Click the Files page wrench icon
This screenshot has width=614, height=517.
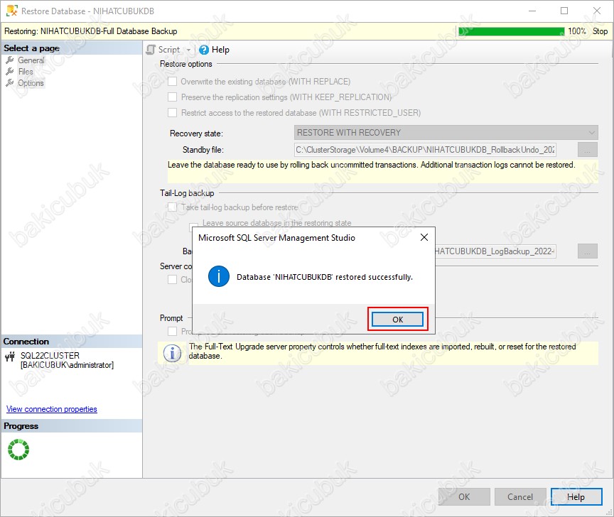pyautogui.click(x=10, y=71)
